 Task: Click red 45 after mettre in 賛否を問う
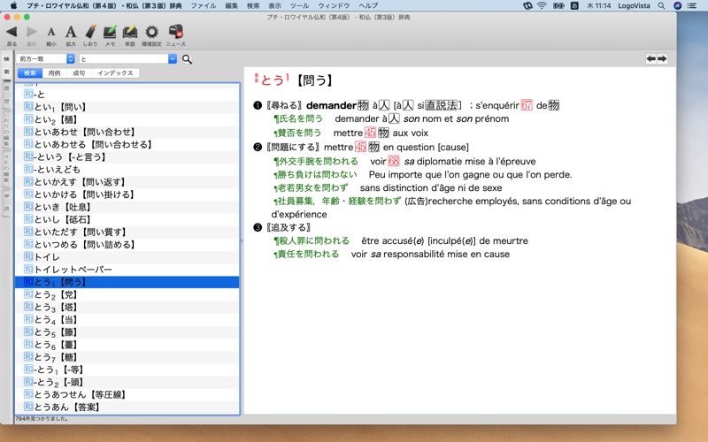coord(370,133)
